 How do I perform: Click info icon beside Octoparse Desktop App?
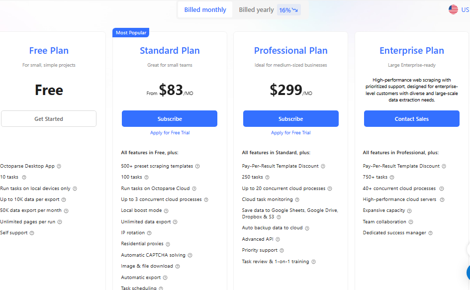[59, 166]
